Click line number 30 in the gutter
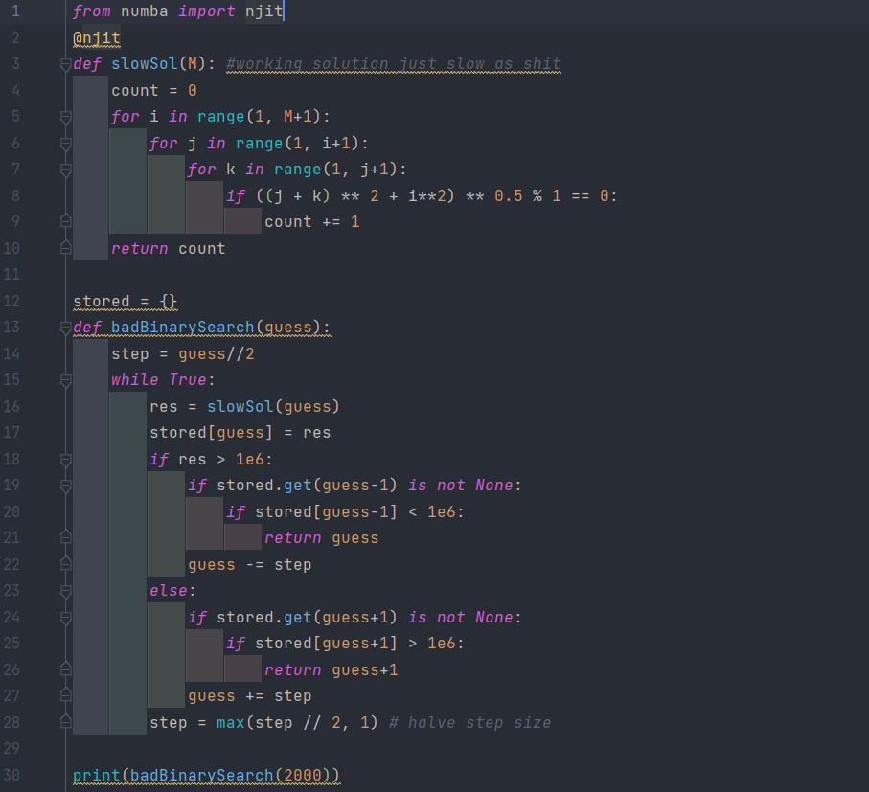Viewport: 869px width, 792px height. [x=15, y=775]
